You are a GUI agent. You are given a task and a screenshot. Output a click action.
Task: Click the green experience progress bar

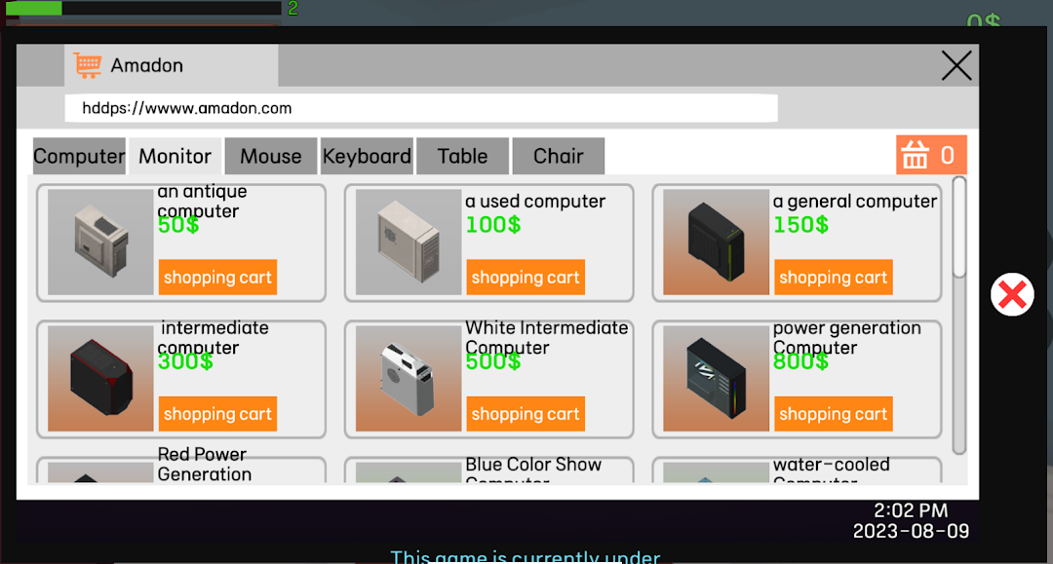tap(143, 8)
